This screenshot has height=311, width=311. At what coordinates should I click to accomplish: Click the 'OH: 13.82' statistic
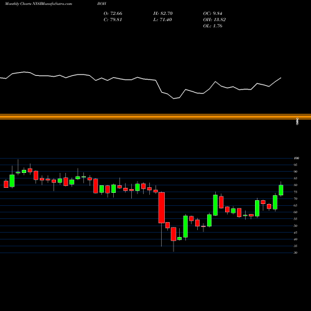215,20
